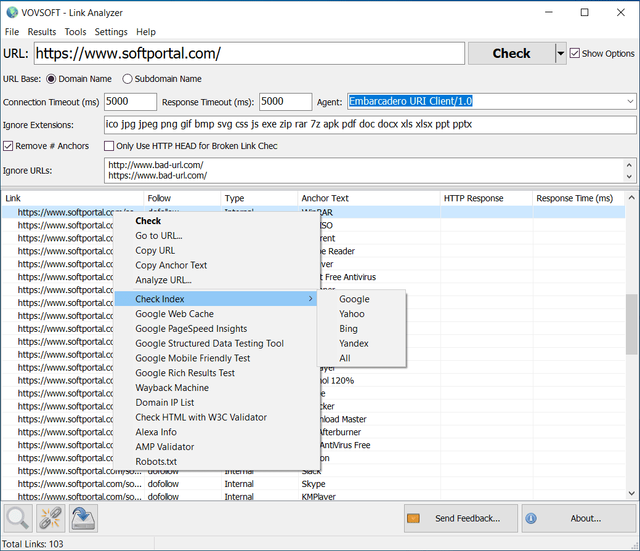
Task: Click the URL input field
Action: 249,54
